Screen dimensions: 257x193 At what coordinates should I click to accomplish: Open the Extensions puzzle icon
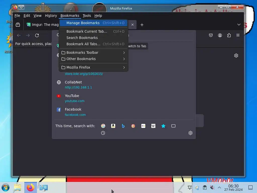229,35
